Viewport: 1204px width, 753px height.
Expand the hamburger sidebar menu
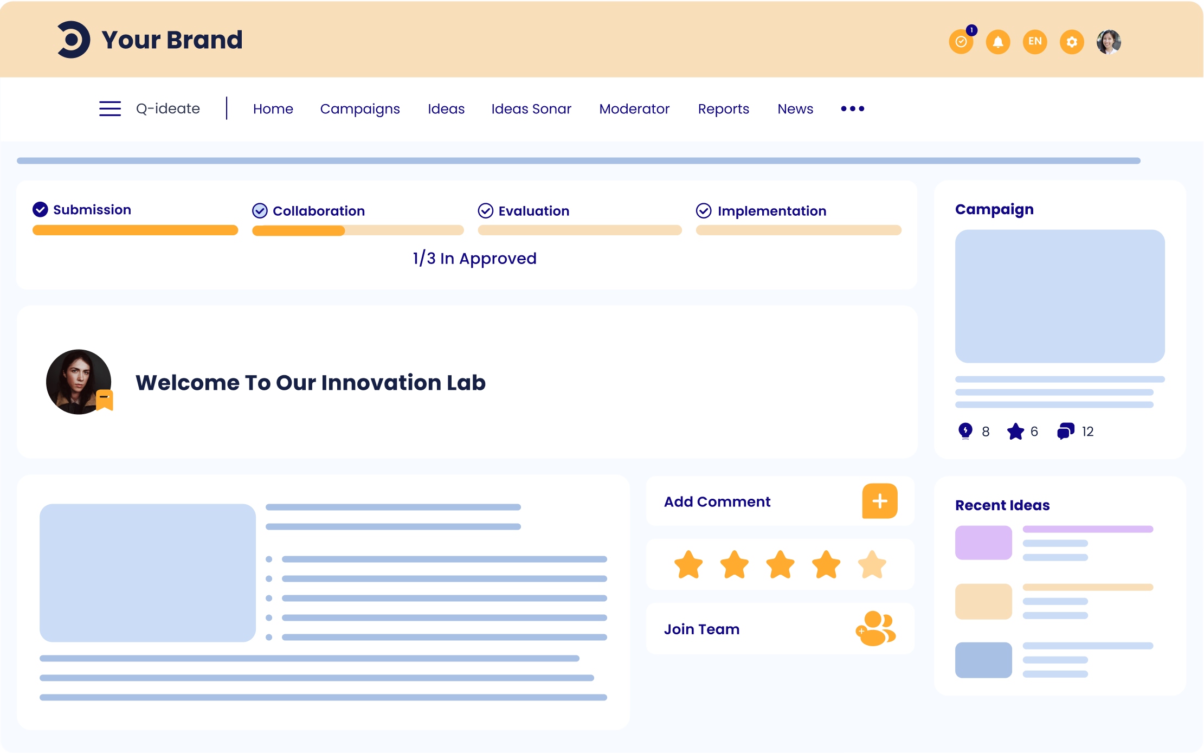[x=111, y=108]
